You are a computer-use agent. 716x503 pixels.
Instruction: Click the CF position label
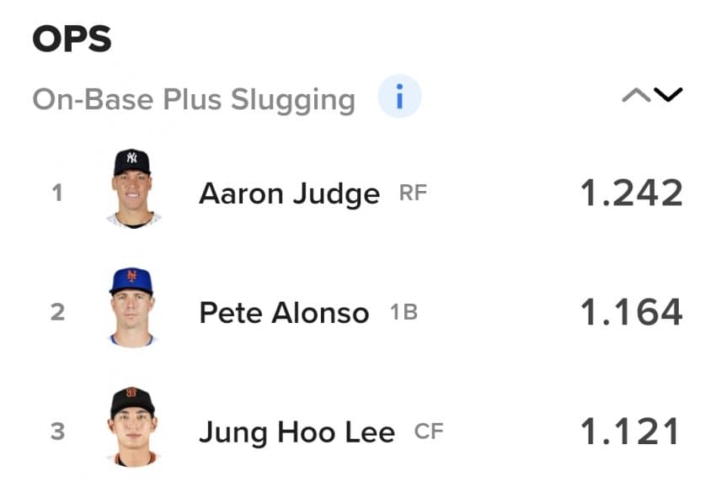tap(428, 432)
